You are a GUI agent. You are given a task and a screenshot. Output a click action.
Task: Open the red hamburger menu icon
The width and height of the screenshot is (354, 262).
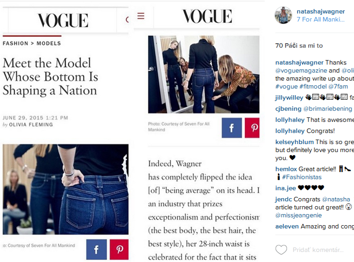[141, 16]
